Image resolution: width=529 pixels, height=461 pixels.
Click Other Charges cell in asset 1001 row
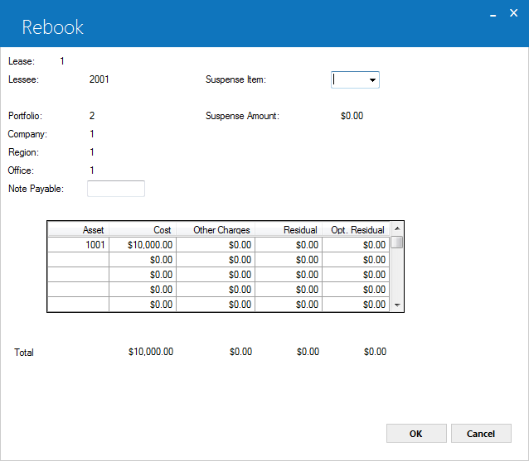click(216, 245)
